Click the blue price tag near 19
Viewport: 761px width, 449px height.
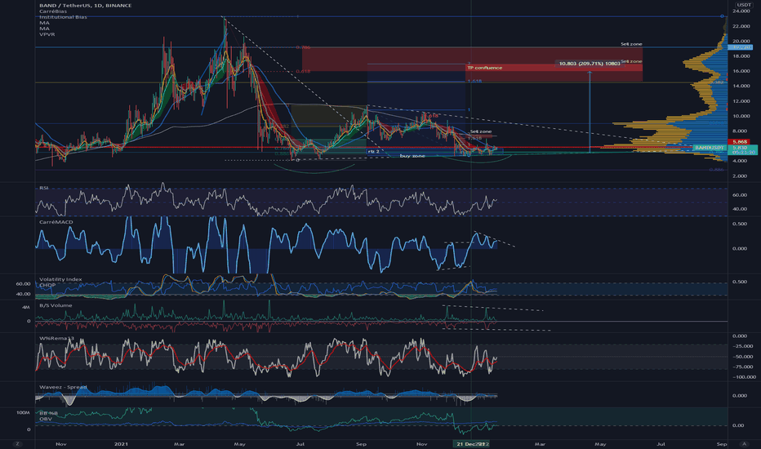coord(741,47)
